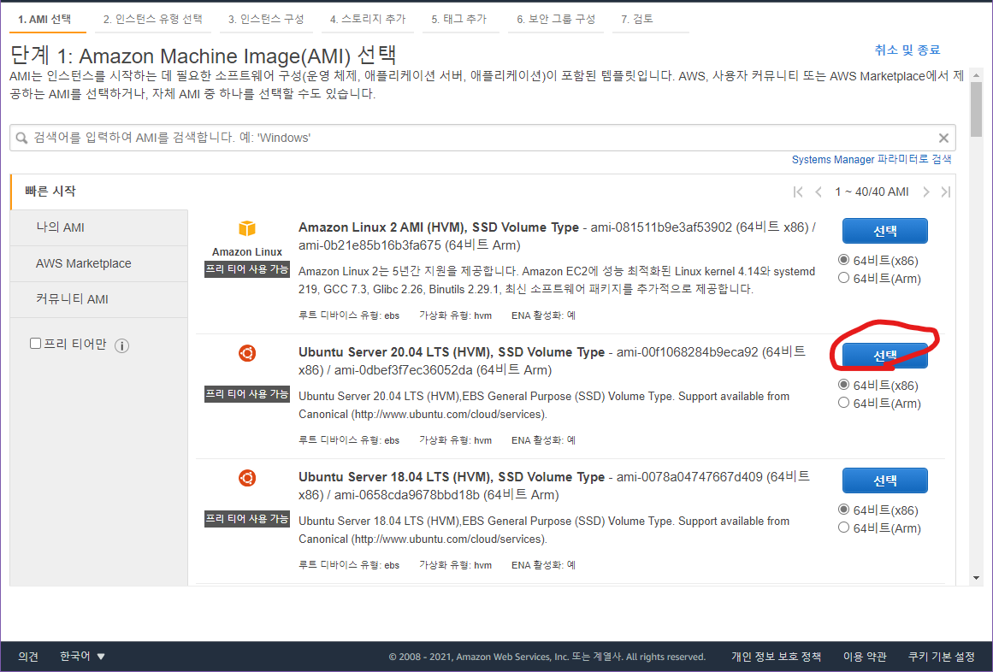Viewport: 993px width, 672px height.
Task: Click 취소 및 종료 link
Action: pos(907,50)
